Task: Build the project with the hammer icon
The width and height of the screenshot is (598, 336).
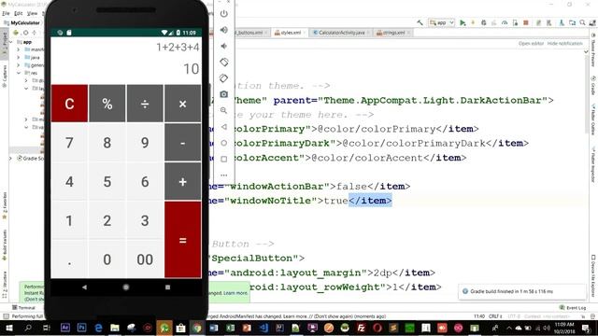Action: [x=420, y=22]
